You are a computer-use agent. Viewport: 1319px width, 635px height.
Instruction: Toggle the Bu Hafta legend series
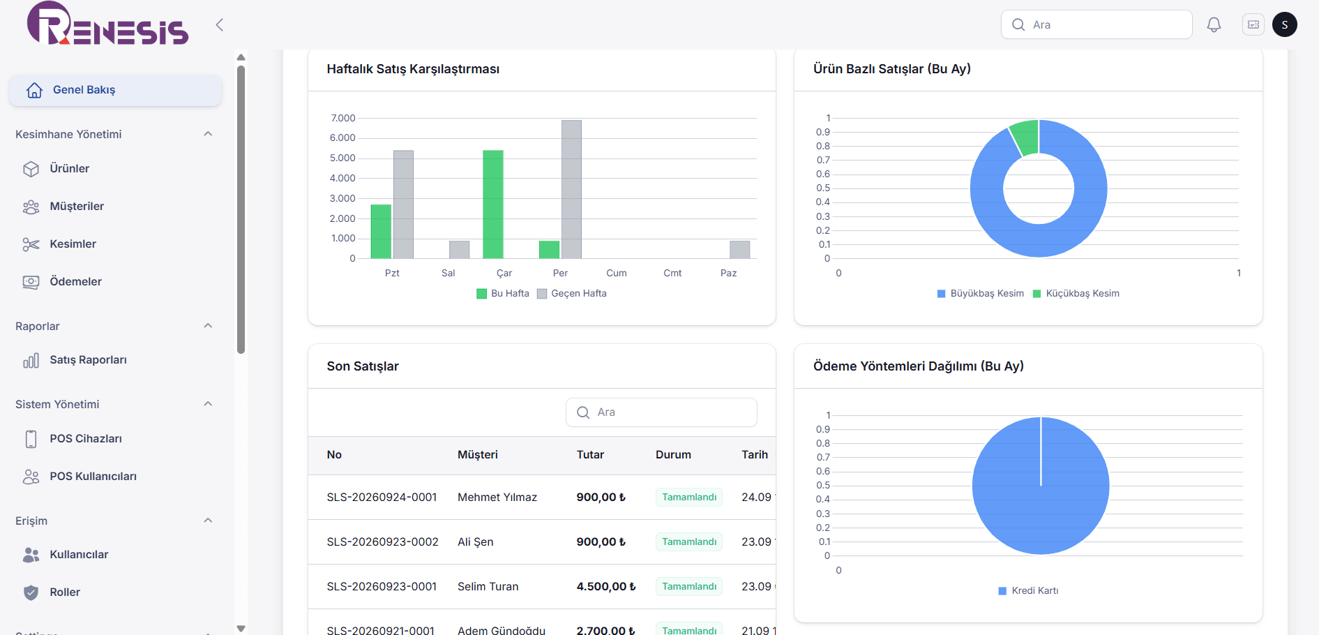(503, 294)
